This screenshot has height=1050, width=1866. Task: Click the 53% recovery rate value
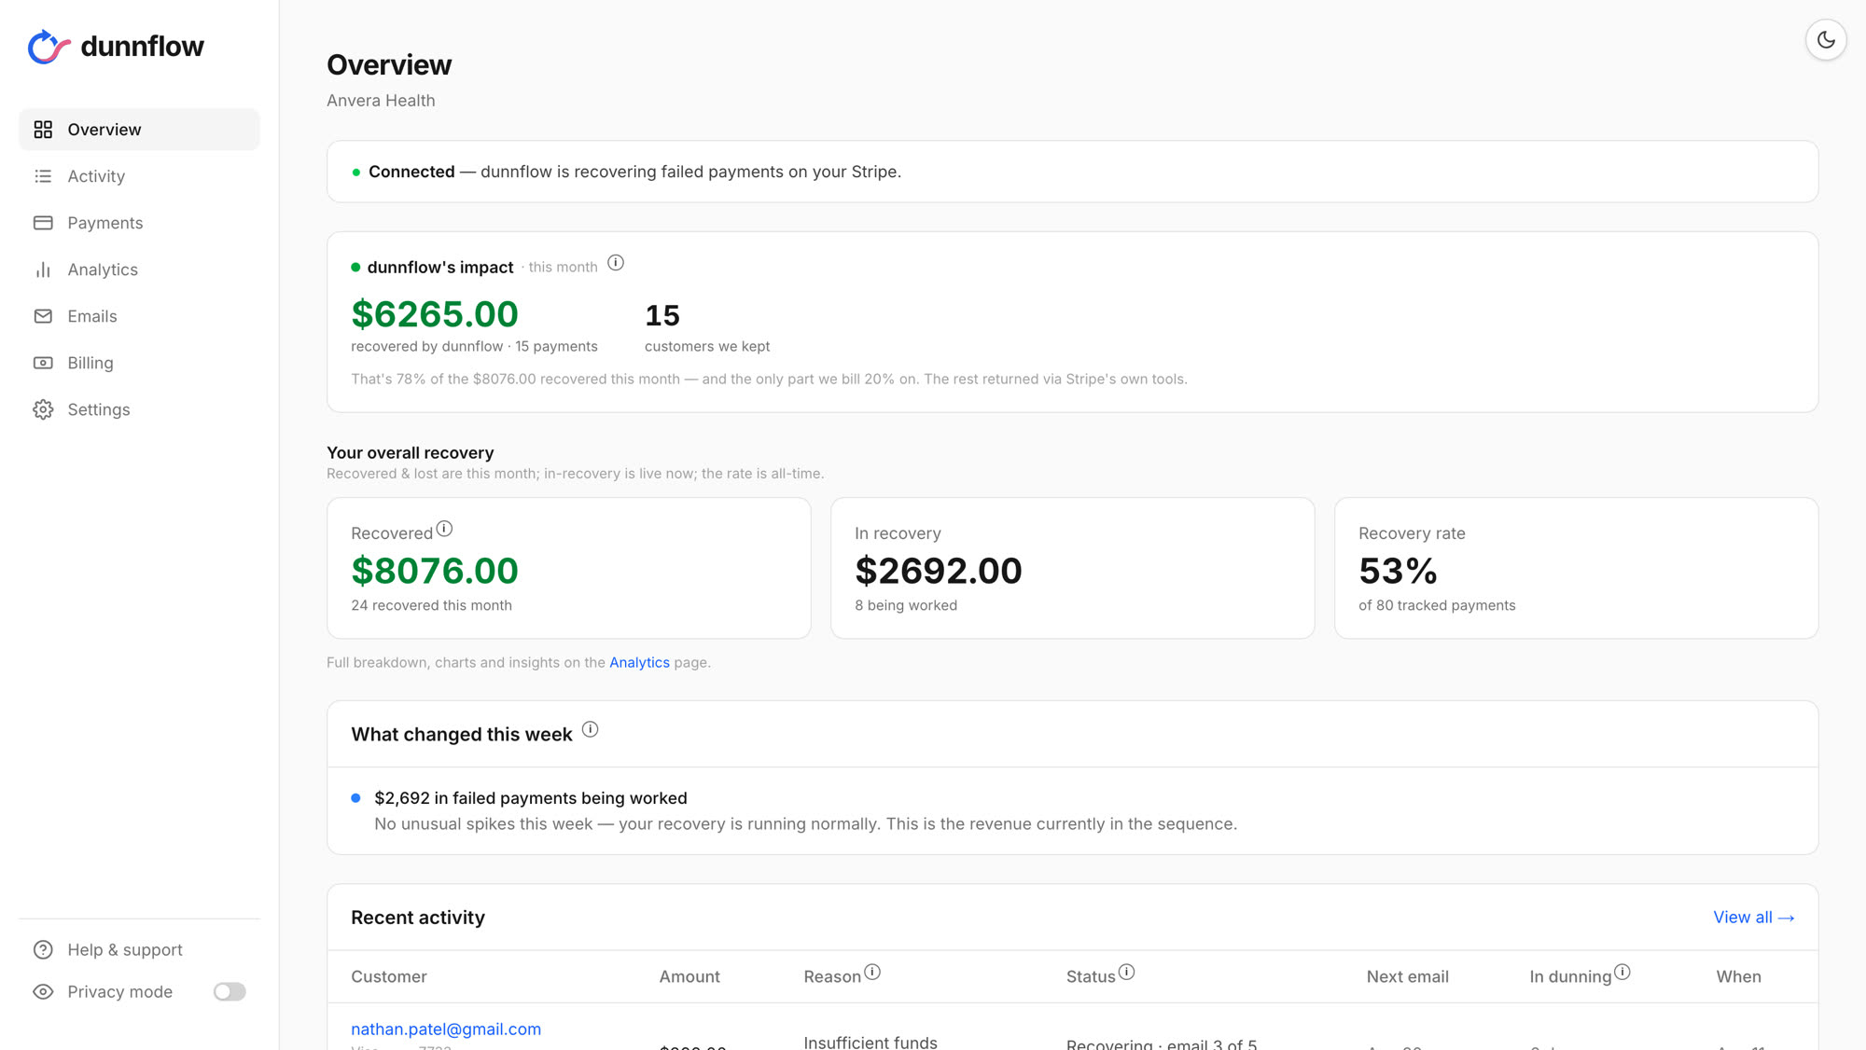[x=1398, y=571]
